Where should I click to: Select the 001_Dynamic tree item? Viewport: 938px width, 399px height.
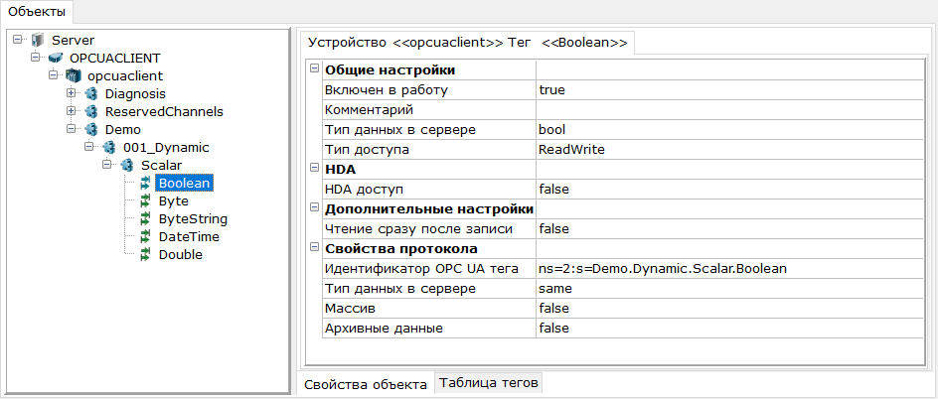(x=166, y=148)
